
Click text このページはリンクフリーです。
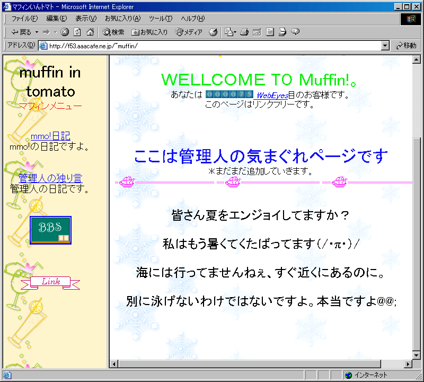259,104
